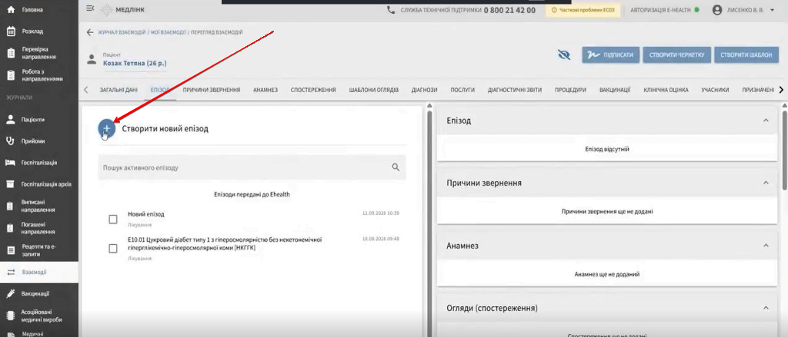This screenshot has height=337, width=788.
Task: Click the Підписати button
Action: (x=611, y=55)
